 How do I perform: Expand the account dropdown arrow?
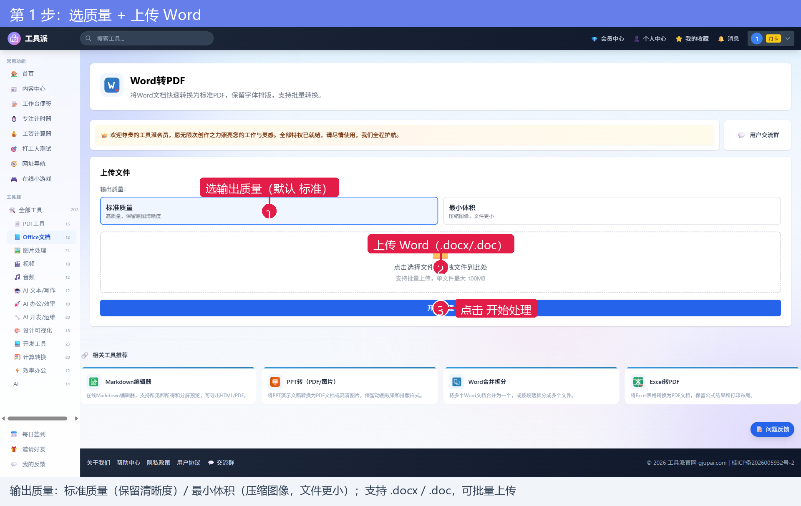[x=788, y=39]
